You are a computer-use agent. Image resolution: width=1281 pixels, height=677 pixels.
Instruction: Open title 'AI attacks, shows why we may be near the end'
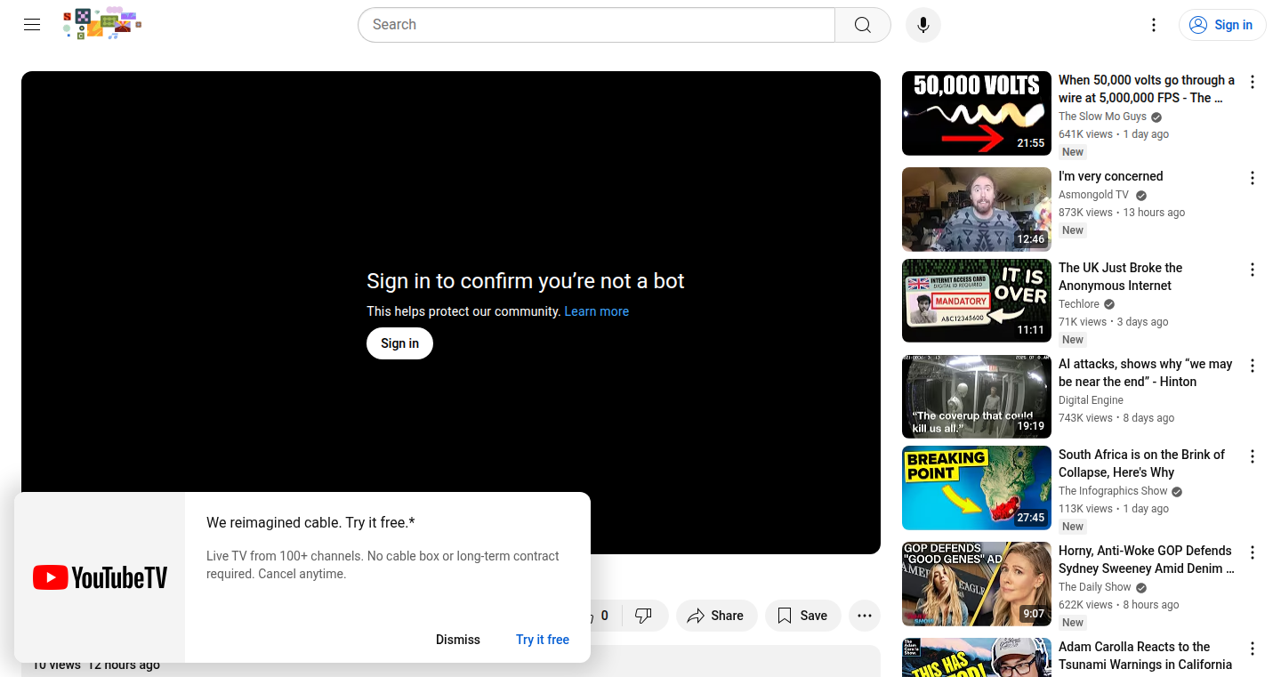pyautogui.click(x=1146, y=373)
